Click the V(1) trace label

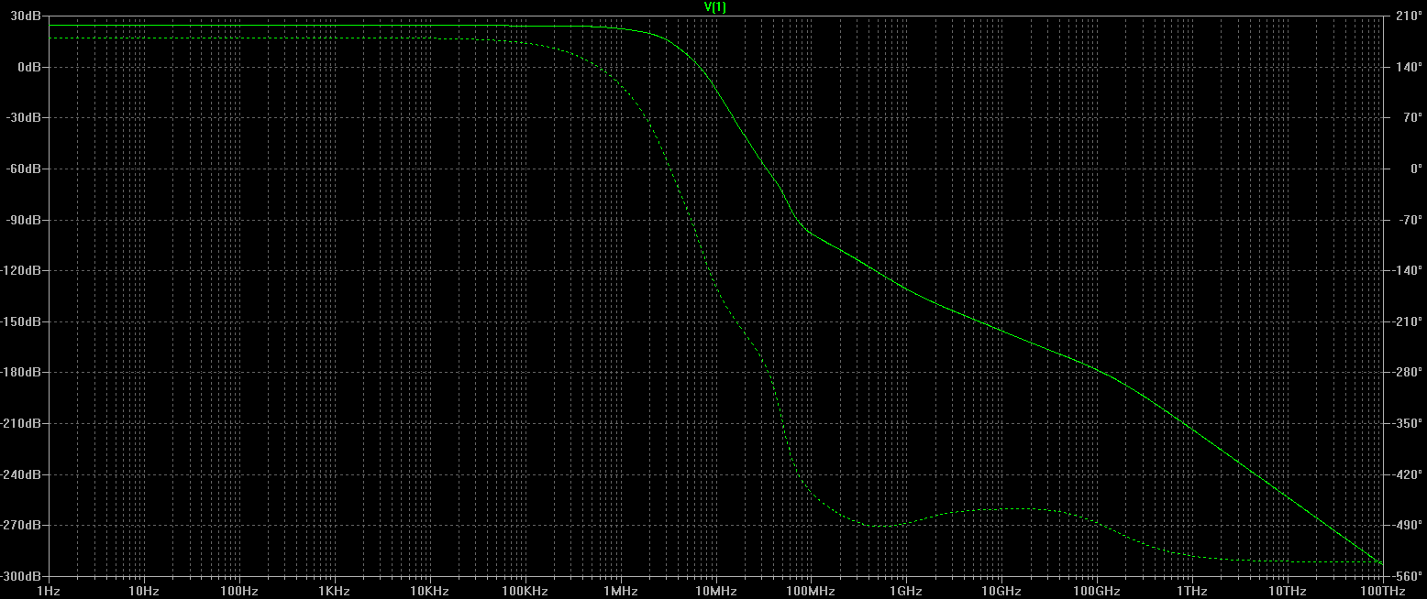tap(714, 7)
